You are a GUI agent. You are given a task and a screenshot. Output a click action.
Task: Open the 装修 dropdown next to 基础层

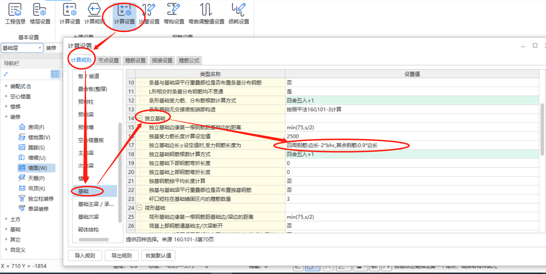(x=53, y=48)
